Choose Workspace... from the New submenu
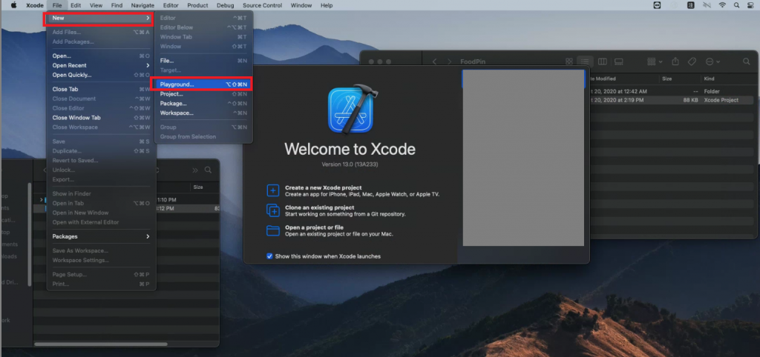Image resolution: width=760 pixels, height=357 pixels. tap(203, 113)
